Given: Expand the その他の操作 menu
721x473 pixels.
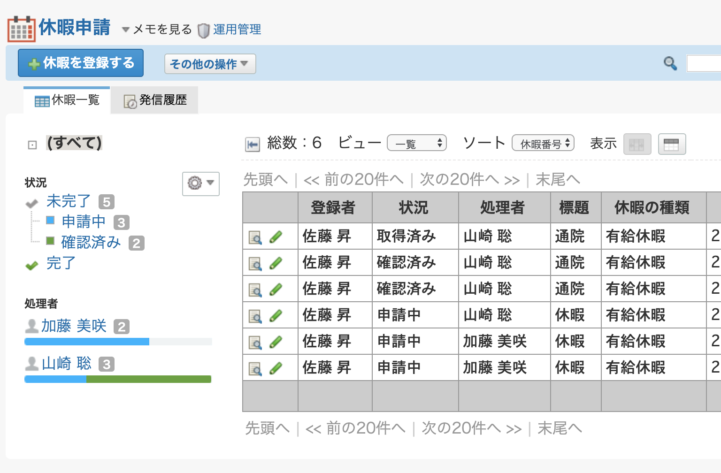Looking at the screenshot, I should [x=210, y=64].
